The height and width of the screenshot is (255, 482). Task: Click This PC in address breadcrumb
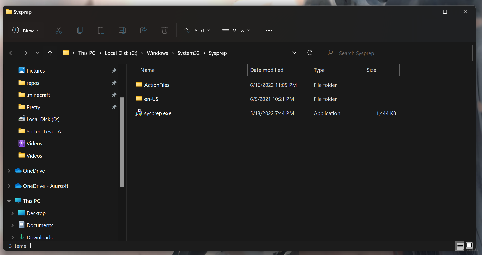[87, 53]
